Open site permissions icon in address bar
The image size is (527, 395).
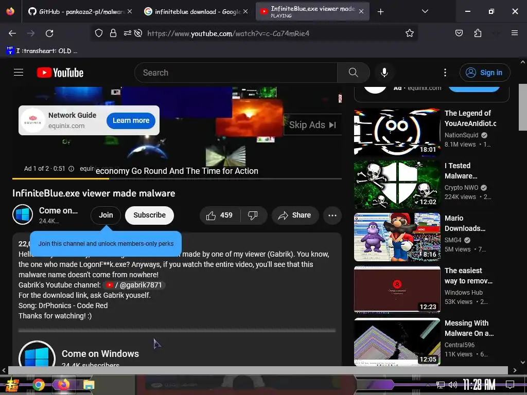point(128,33)
